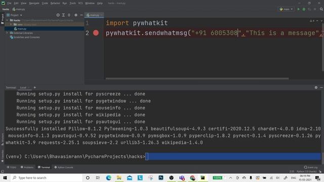
Task: Expand External Libraries node
Action: pyautogui.click(x=7, y=33)
